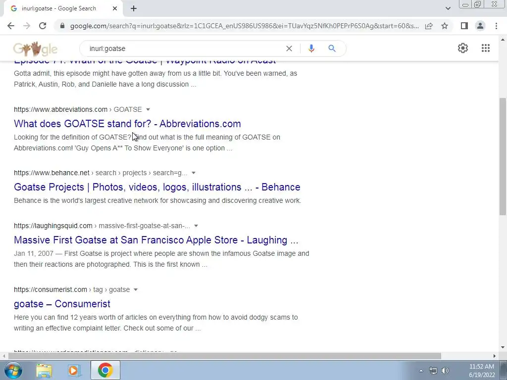Open Massive First Goatse Laughing Squid result
The image size is (507, 380).
click(x=156, y=240)
